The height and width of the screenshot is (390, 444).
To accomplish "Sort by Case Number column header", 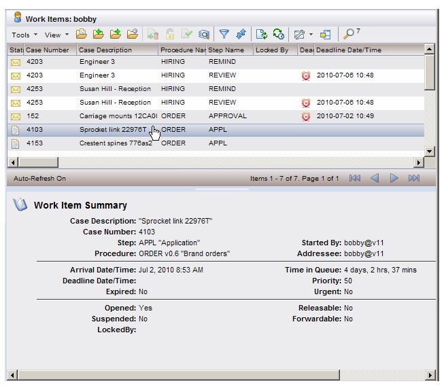I will [x=49, y=50].
